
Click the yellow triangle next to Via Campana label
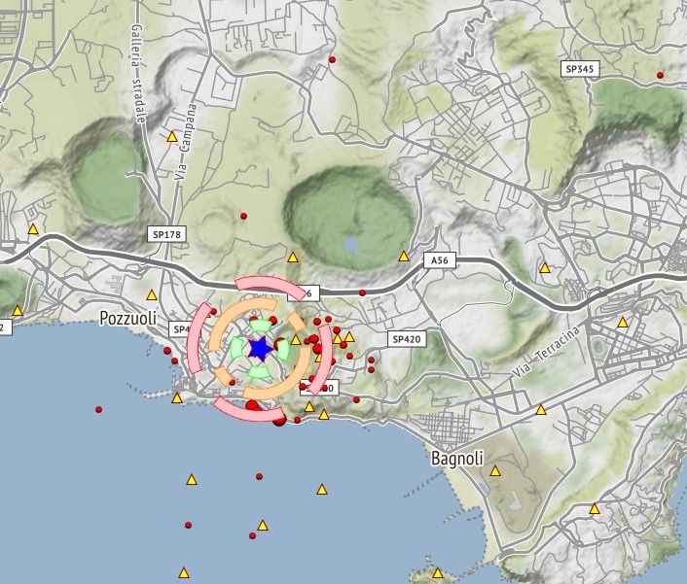pos(172,137)
